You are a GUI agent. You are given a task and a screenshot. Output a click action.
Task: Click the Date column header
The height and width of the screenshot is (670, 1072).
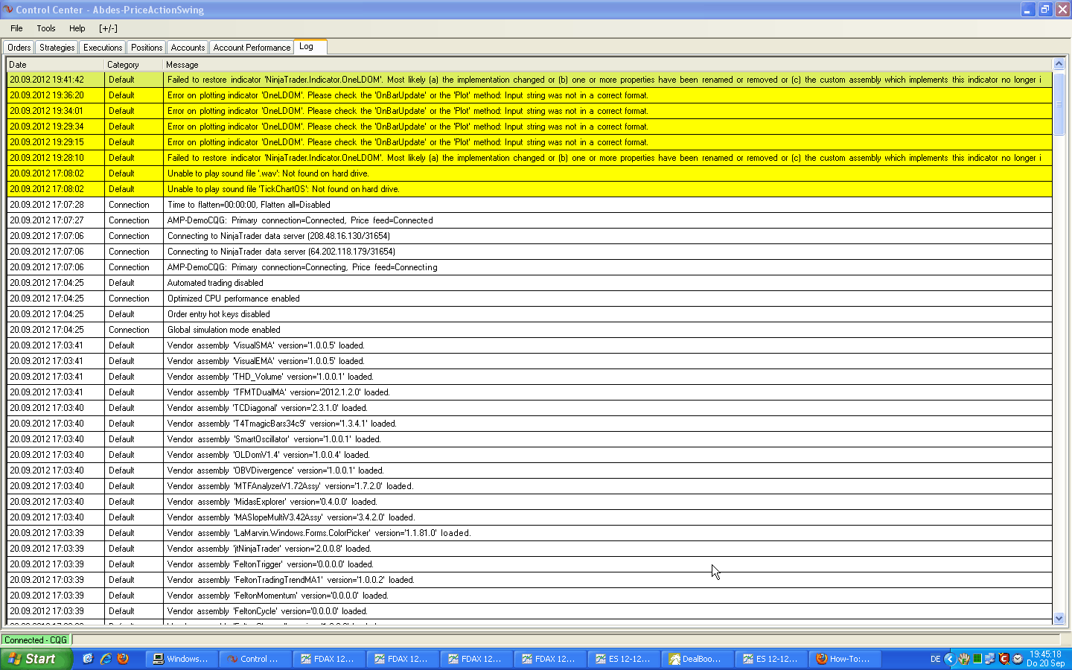tap(54, 65)
